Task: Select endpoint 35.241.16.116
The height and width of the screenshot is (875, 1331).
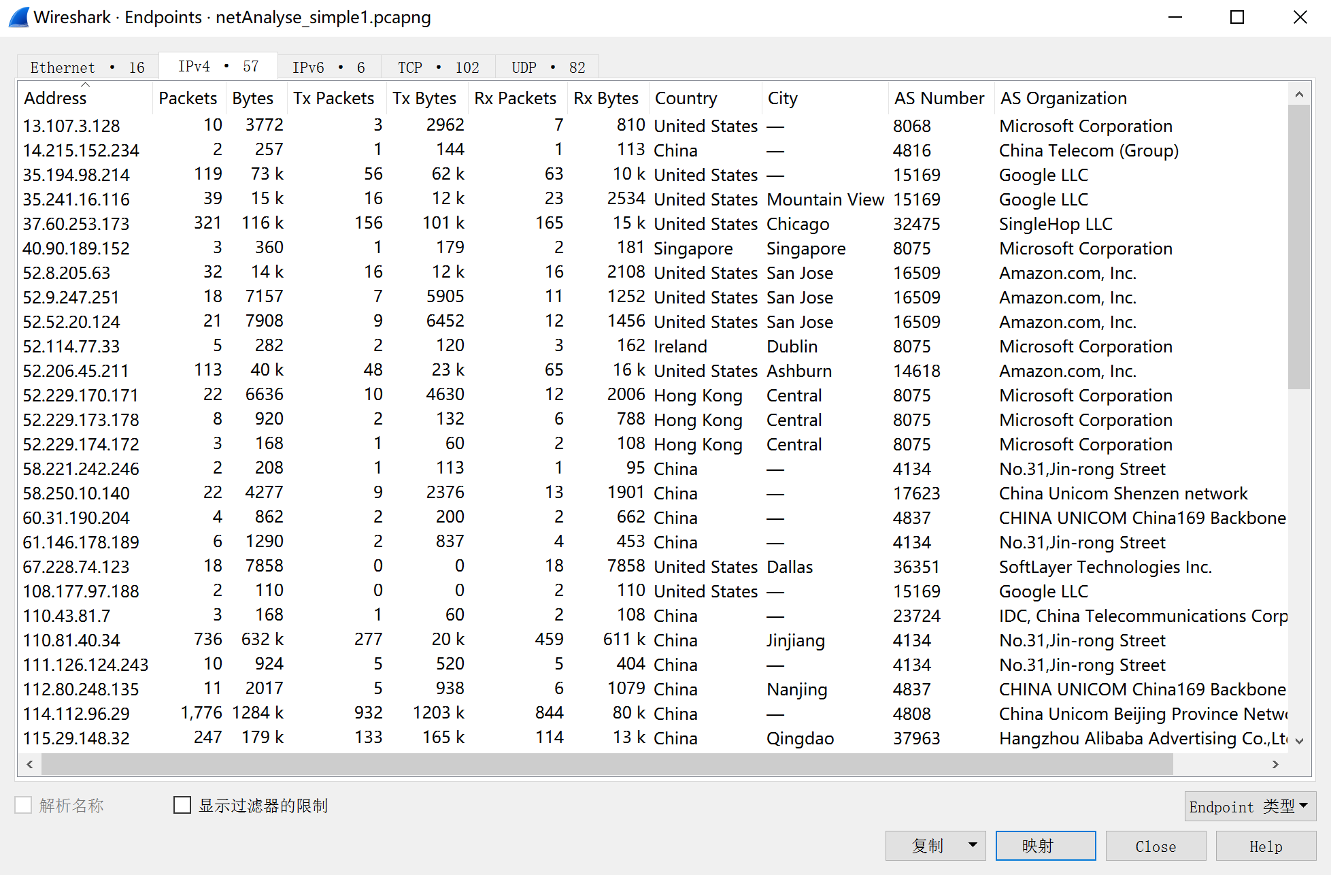Action: pyautogui.click(x=653, y=199)
